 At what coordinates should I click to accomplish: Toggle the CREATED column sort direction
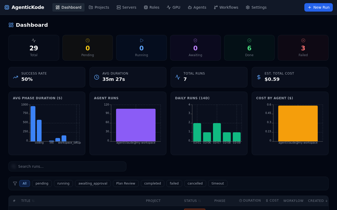point(318,201)
